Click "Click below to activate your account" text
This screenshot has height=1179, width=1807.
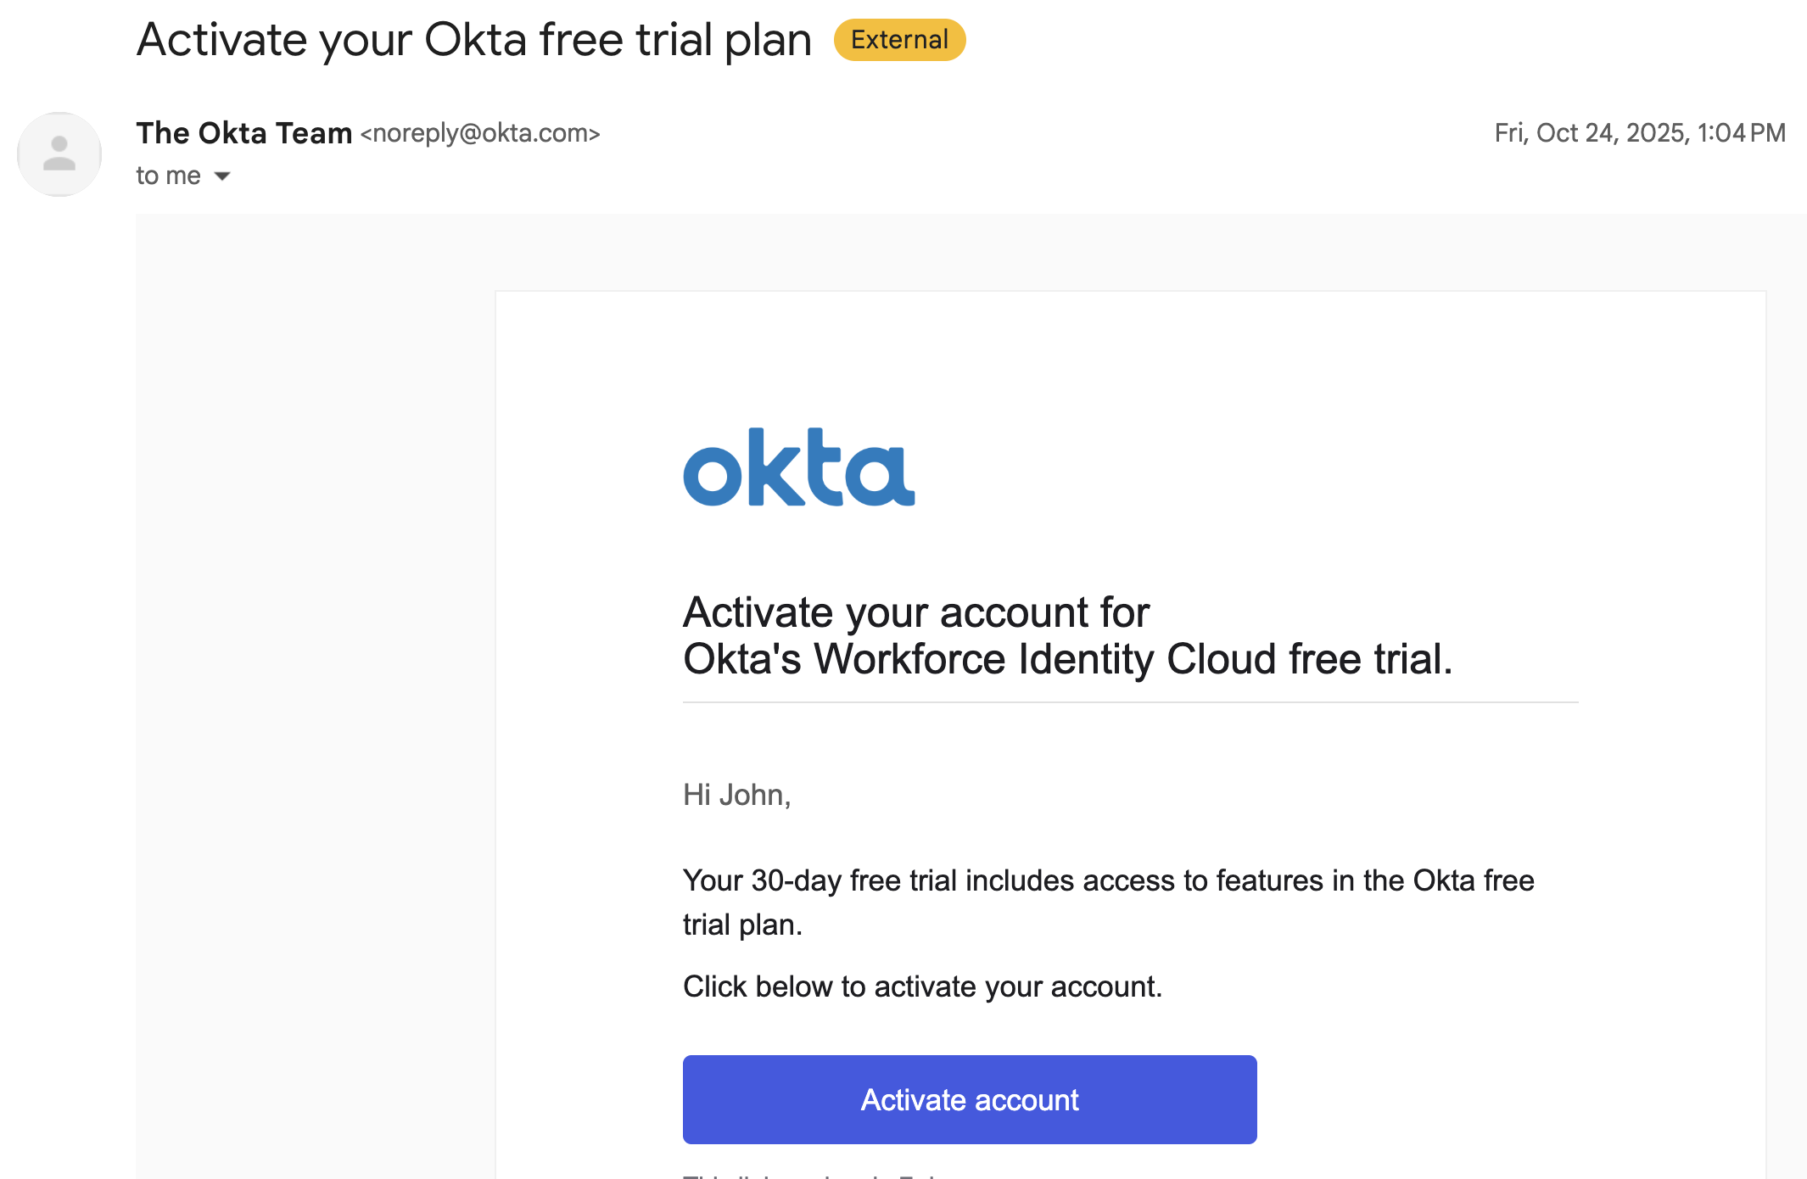tap(922, 986)
